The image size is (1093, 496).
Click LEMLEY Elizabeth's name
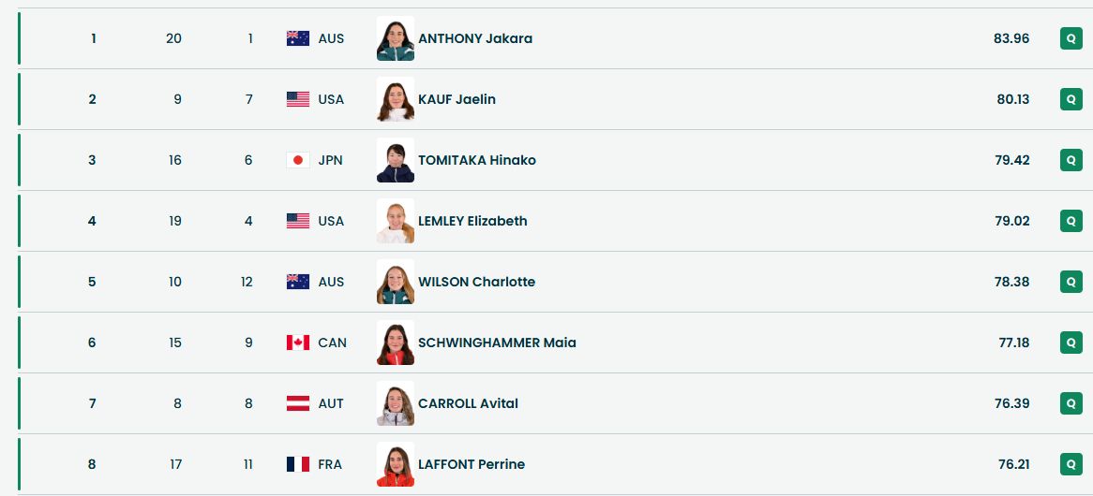pyautogui.click(x=472, y=221)
